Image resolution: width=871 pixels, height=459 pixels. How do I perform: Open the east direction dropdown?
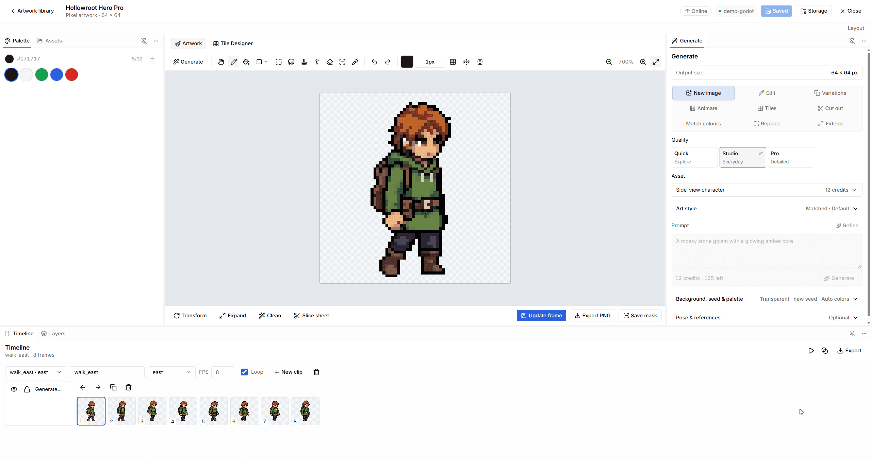pyautogui.click(x=171, y=372)
